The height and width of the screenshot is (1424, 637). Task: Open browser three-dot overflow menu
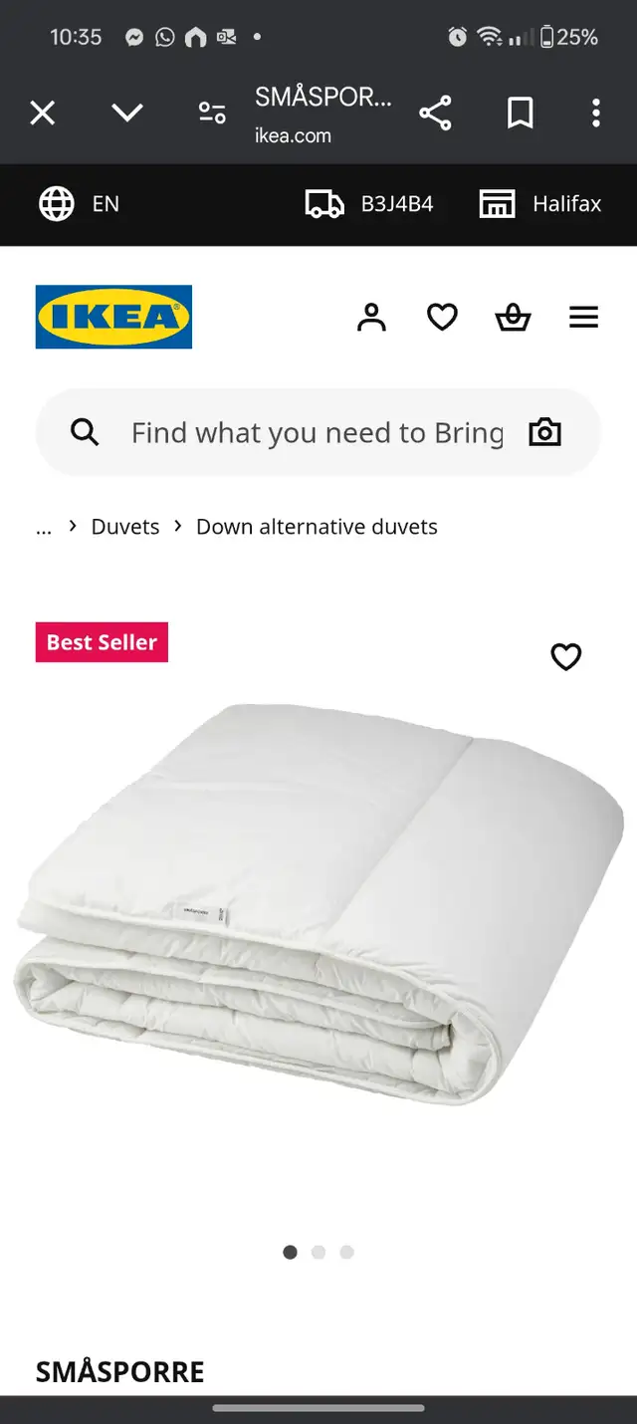(596, 113)
